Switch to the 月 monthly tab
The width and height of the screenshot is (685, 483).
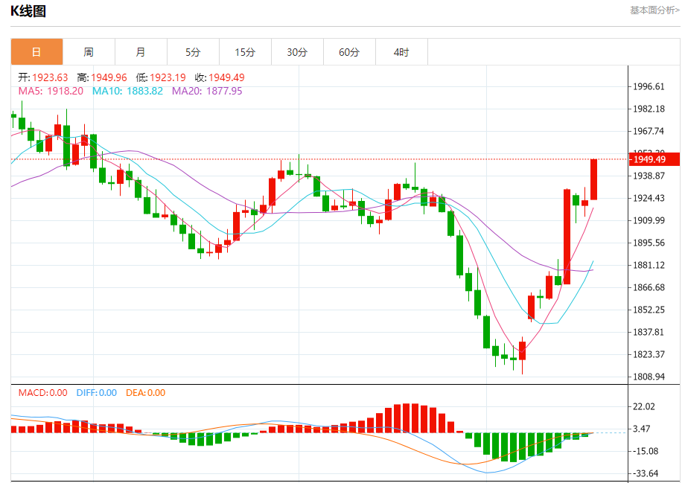click(141, 52)
